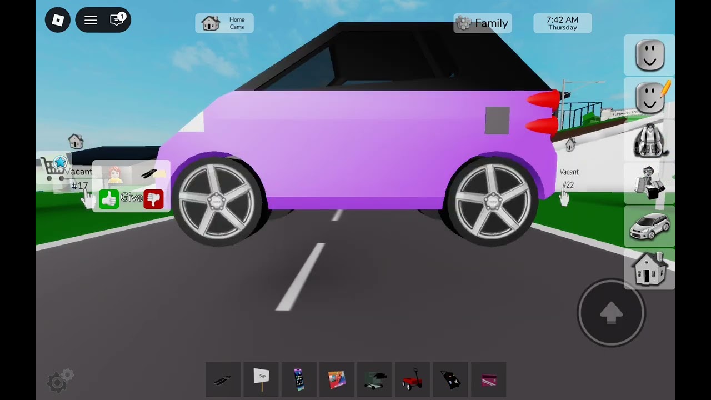This screenshot has width=711, height=400.
Task: Select the black suitcase hotbar item
Action: coord(450,379)
